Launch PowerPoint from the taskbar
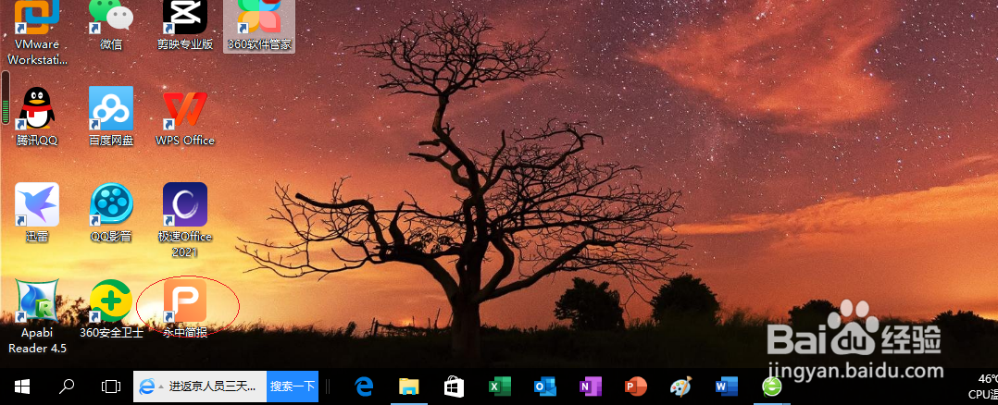The width and height of the screenshot is (998, 405). [x=635, y=386]
